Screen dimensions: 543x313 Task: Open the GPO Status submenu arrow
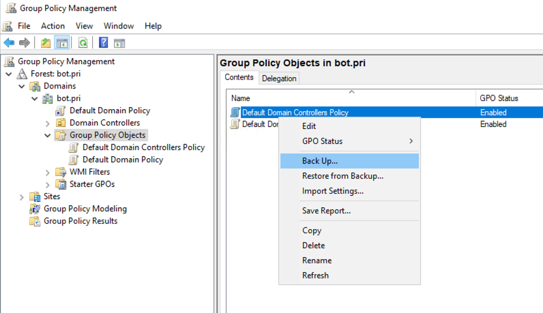point(411,141)
